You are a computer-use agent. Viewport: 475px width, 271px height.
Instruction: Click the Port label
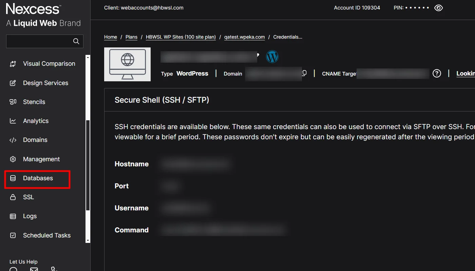point(122,186)
